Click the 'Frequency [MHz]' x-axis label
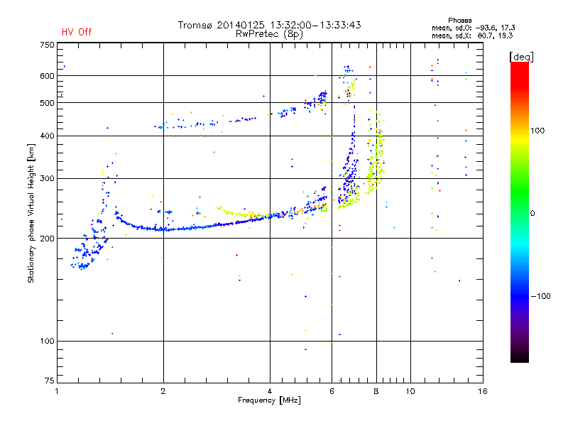This screenshot has width=568, height=426. coord(269,400)
